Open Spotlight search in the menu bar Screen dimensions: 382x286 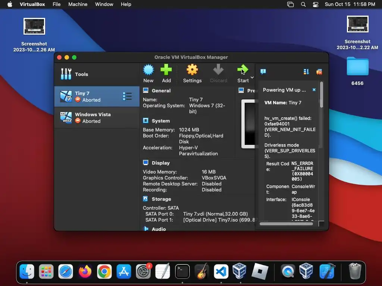click(x=303, y=4)
